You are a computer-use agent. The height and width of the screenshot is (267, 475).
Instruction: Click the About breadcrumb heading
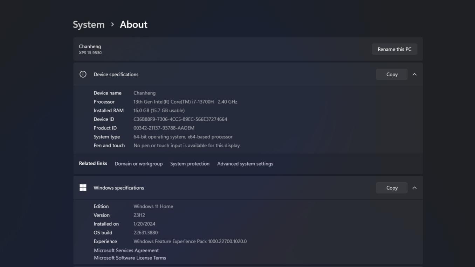pyautogui.click(x=133, y=24)
